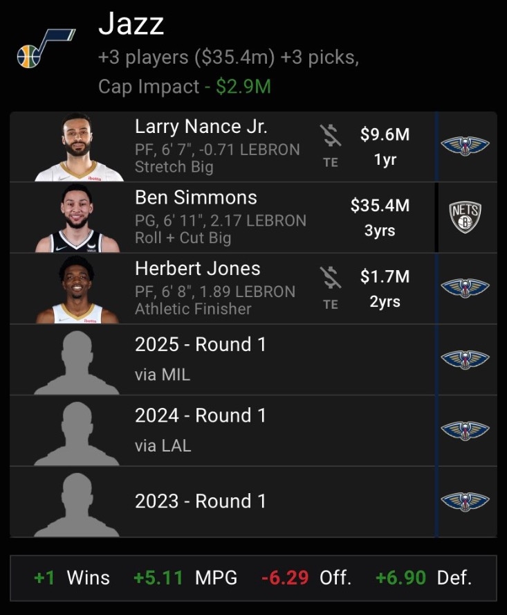
Task: Click Ben Simmons' $35.4M salary
Action: (380, 206)
